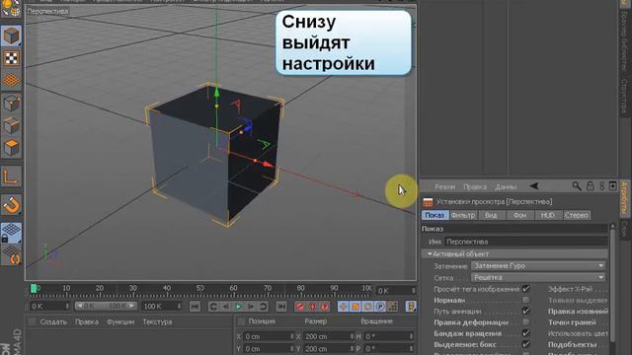
Task: Click the preview range slider 0 K–100 K
Action: coord(106,307)
